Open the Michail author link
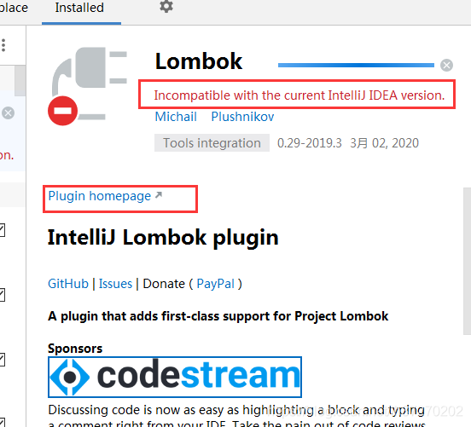The height and width of the screenshot is (427, 471). point(176,117)
